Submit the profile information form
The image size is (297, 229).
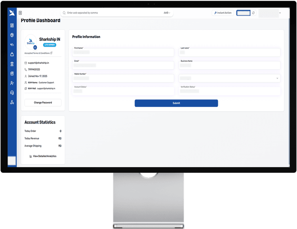click(176, 103)
